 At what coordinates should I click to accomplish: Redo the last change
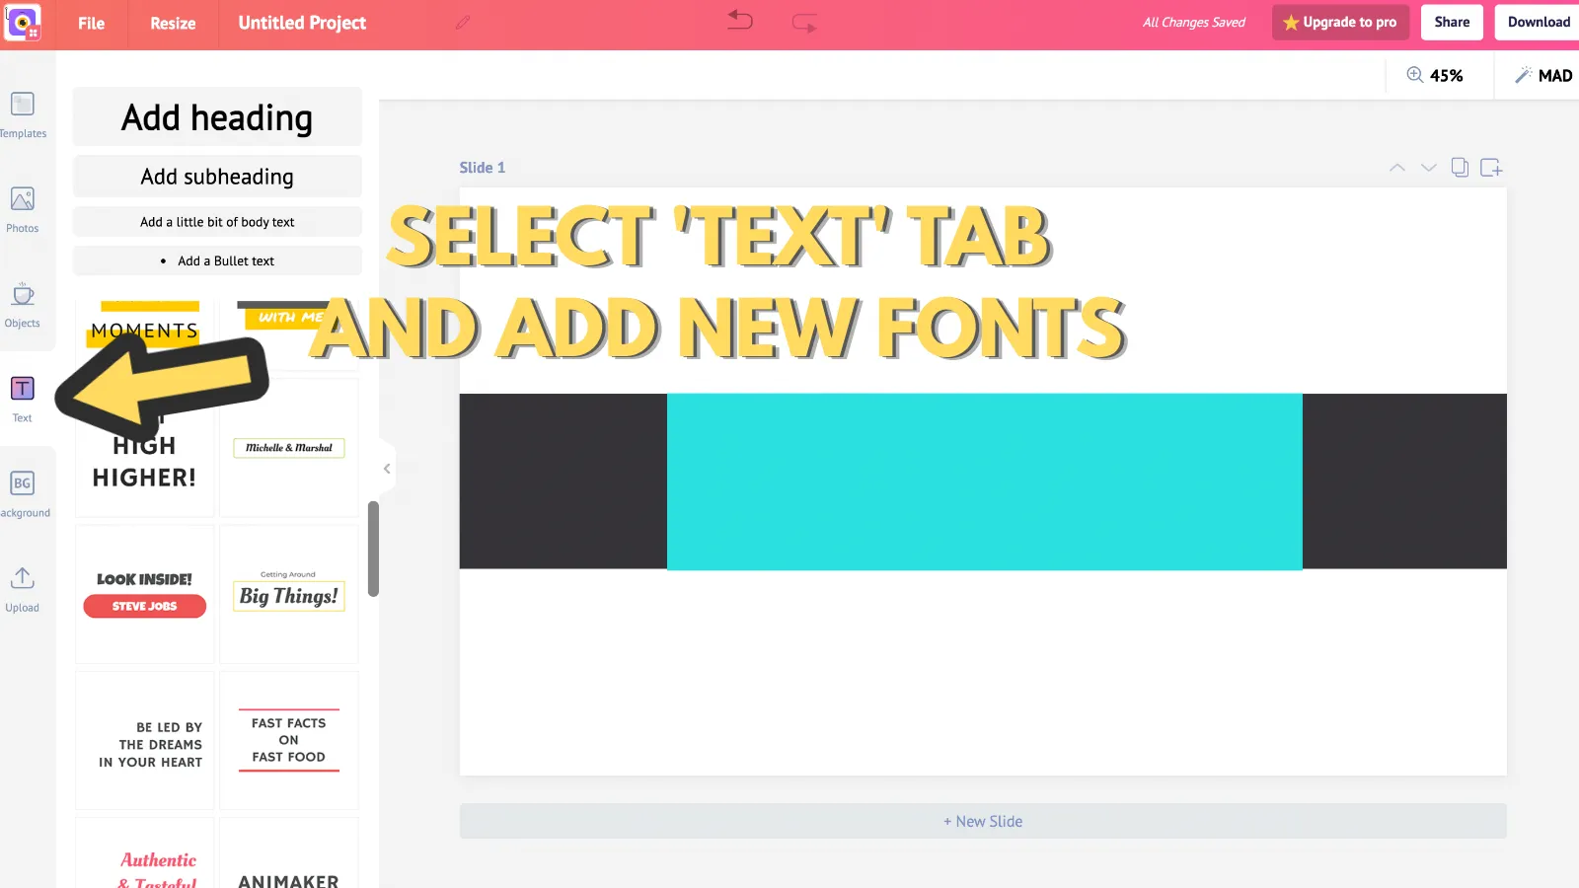804,23
